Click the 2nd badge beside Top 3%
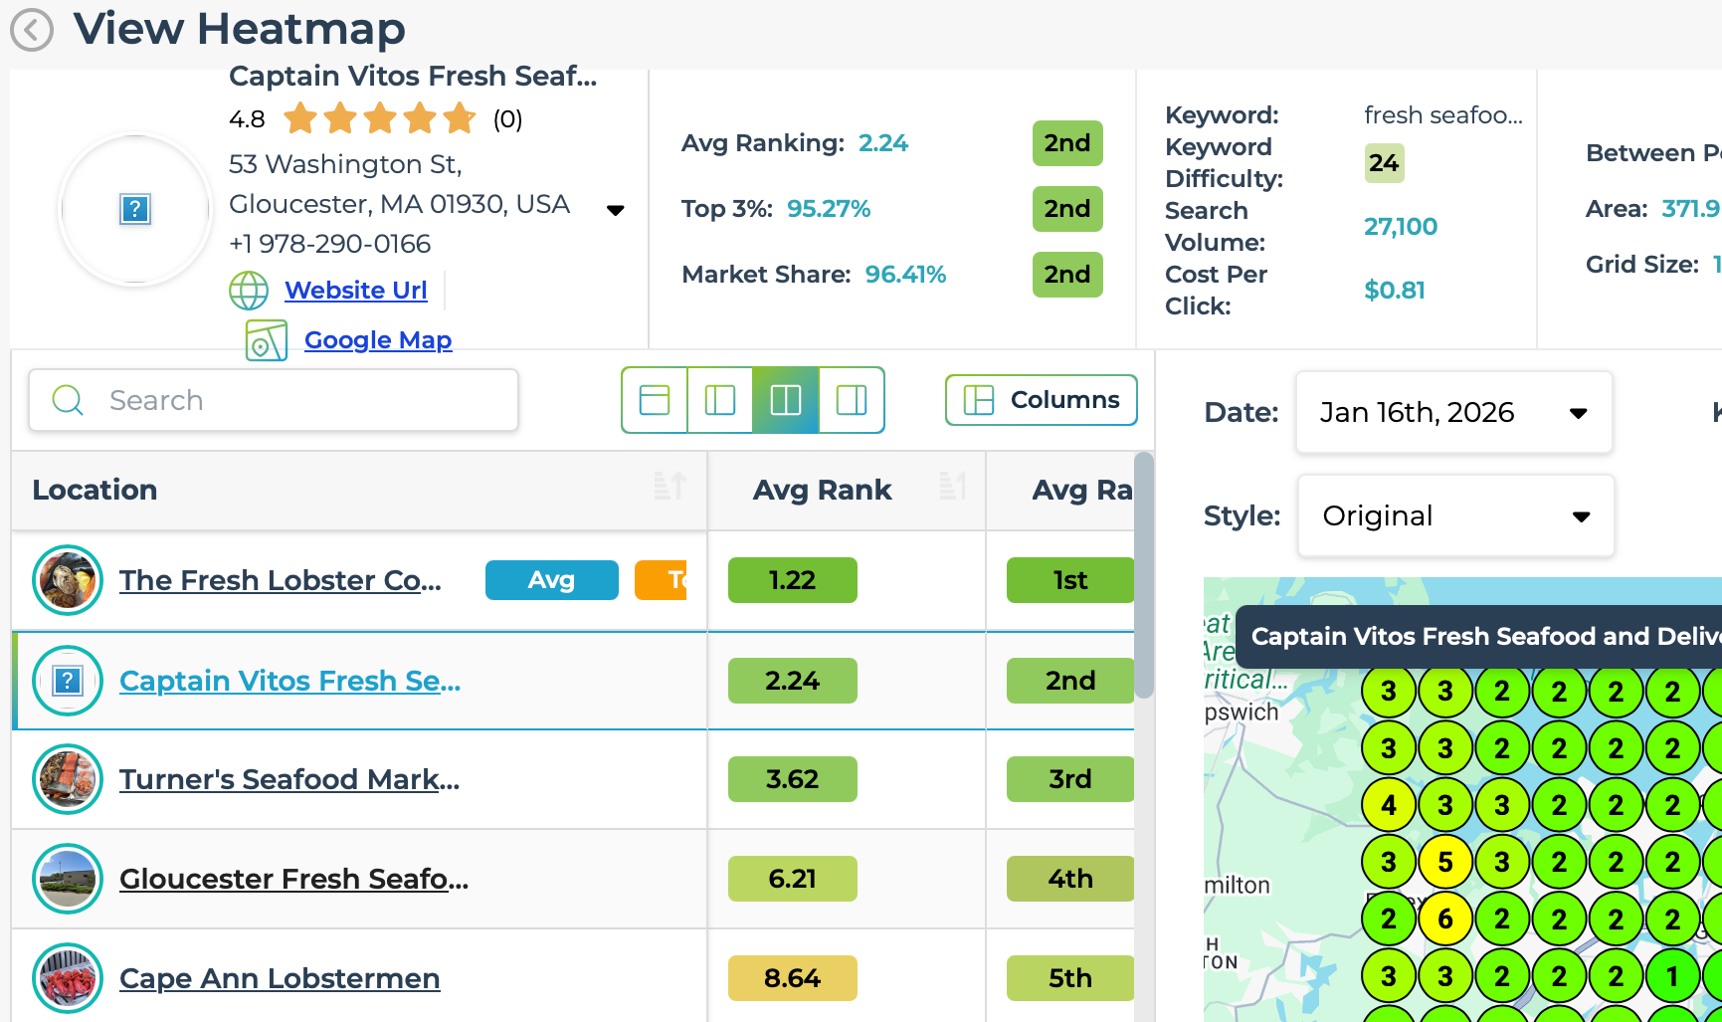1722x1022 pixels. 1067,209
